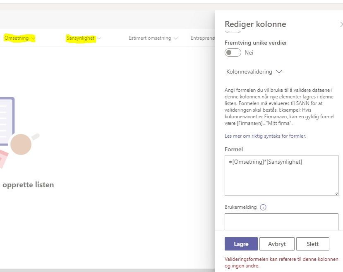Click the list illustration image
This screenshot has width=343, height=272.
pyautogui.click(x=17, y=133)
